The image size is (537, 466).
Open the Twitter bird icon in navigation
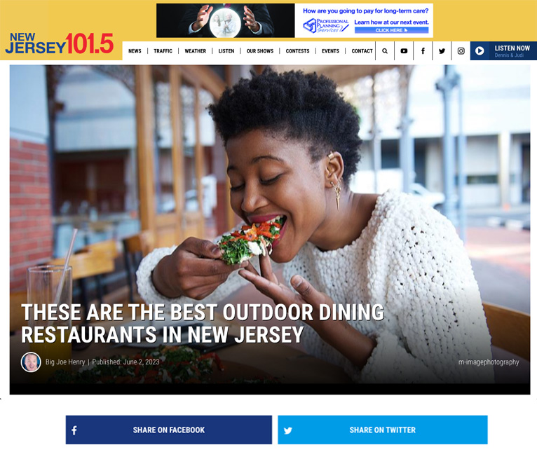click(x=442, y=51)
